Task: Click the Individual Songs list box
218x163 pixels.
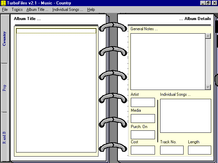Action: click(185, 116)
